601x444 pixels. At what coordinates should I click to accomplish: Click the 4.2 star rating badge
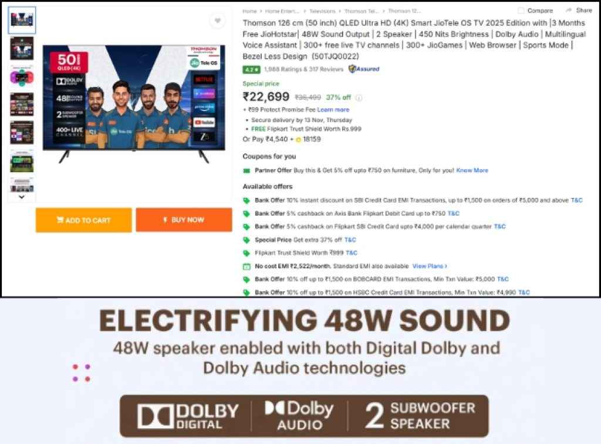[251, 69]
